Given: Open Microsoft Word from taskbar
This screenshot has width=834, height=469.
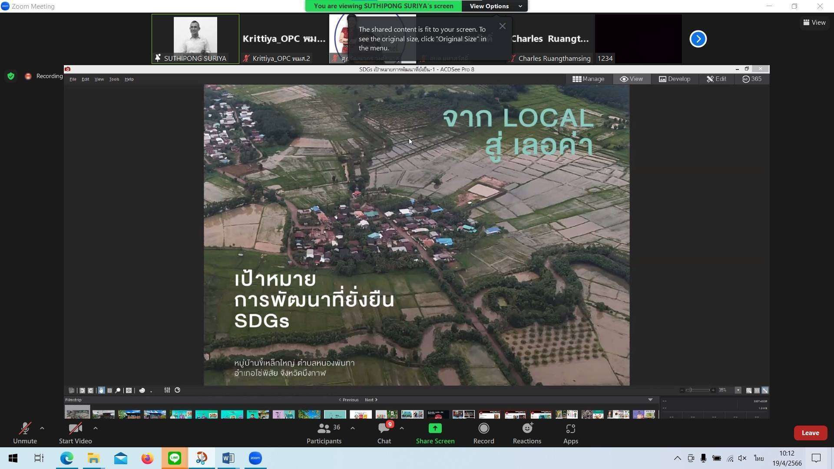Looking at the screenshot, I should (228, 458).
